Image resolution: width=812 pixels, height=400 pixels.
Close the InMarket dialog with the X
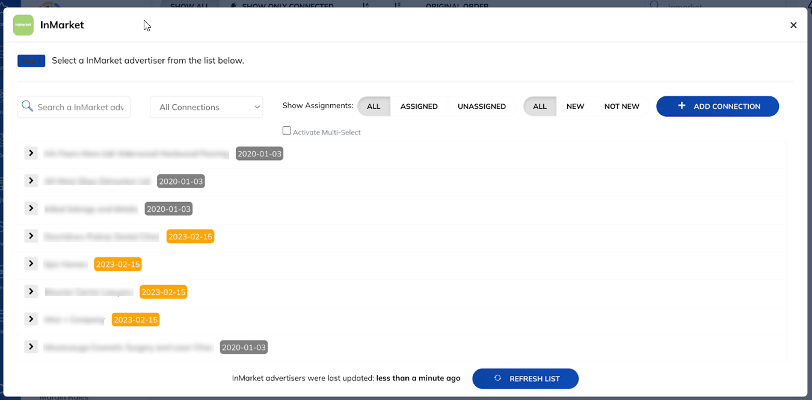(x=793, y=25)
